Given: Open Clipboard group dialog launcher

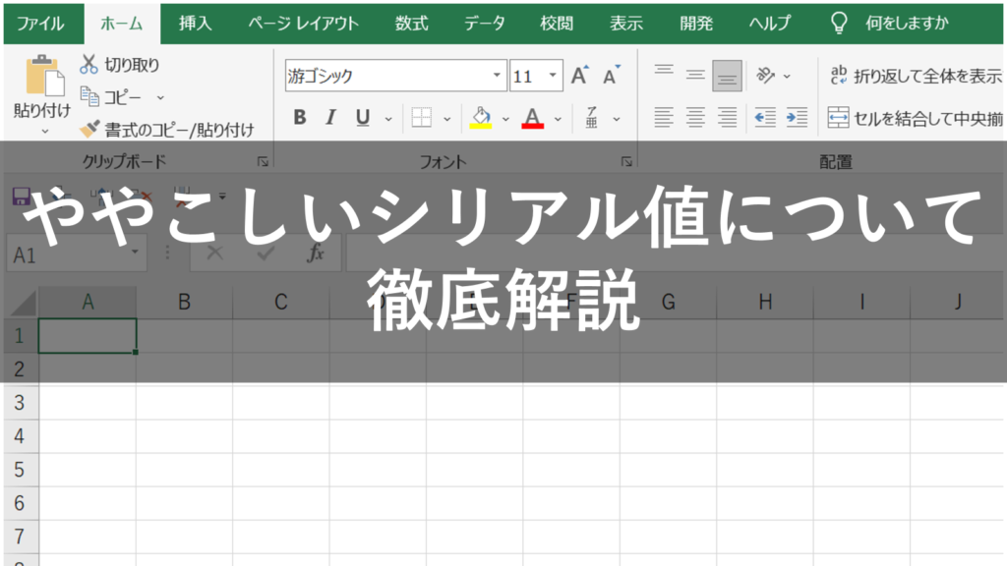Looking at the screenshot, I should coord(263,162).
